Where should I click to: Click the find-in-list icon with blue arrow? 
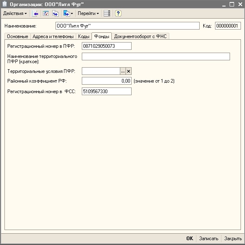(35, 13)
